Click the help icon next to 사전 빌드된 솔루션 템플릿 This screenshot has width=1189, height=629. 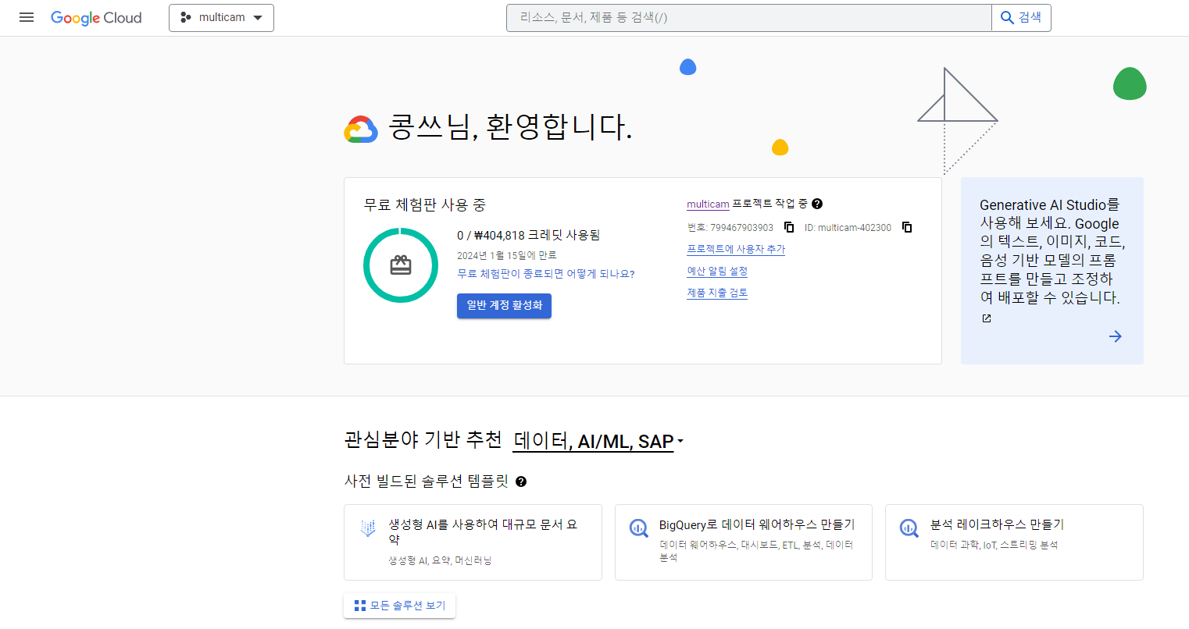tap(521, 482)
